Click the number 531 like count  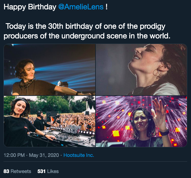coord(41,171)
